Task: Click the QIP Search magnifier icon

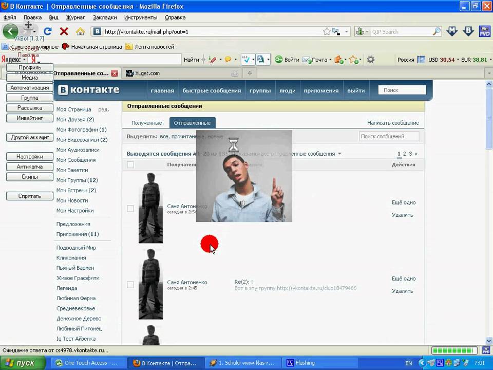Action: click(437, 31)
